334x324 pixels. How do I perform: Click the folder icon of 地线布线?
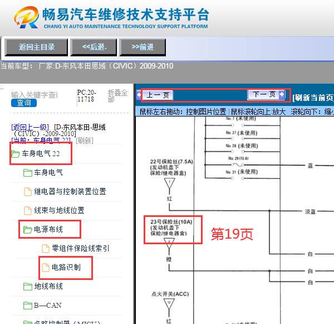click(28, 287)
